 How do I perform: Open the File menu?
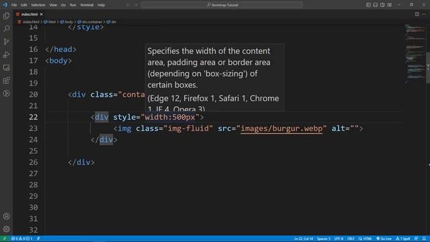click(x=14, y=5)
